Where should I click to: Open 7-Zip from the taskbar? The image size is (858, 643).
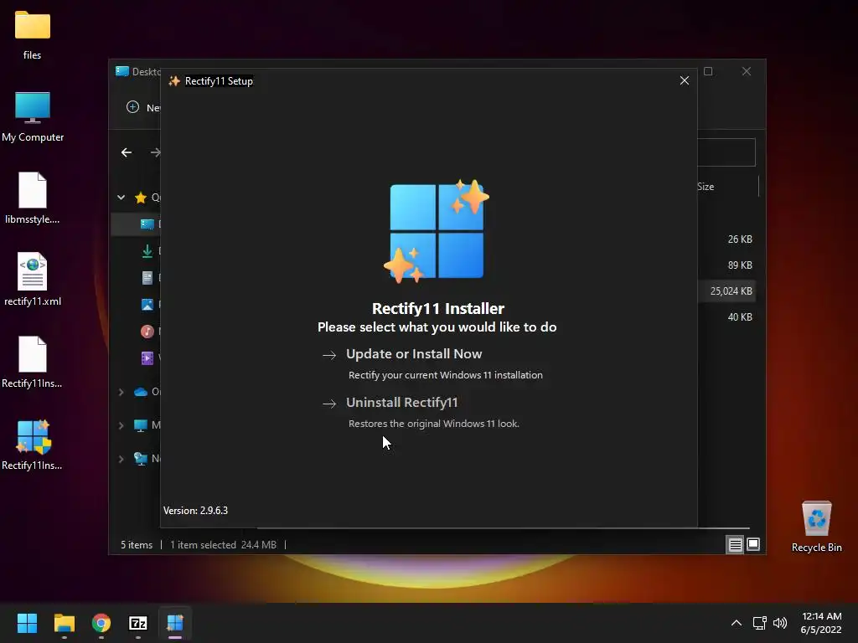138,623
